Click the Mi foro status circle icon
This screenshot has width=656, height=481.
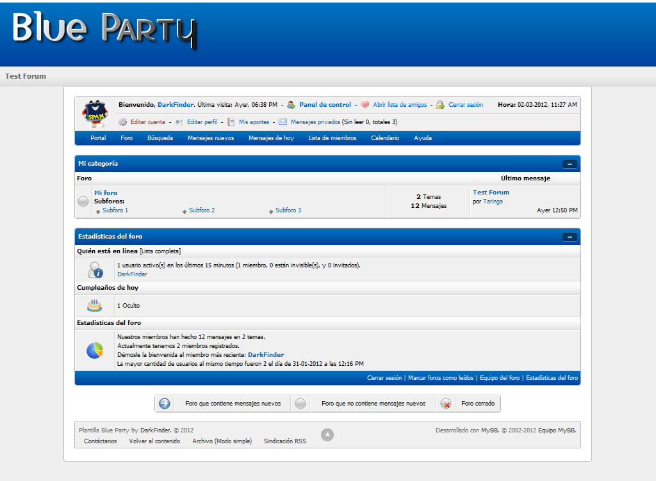point(83,201)
